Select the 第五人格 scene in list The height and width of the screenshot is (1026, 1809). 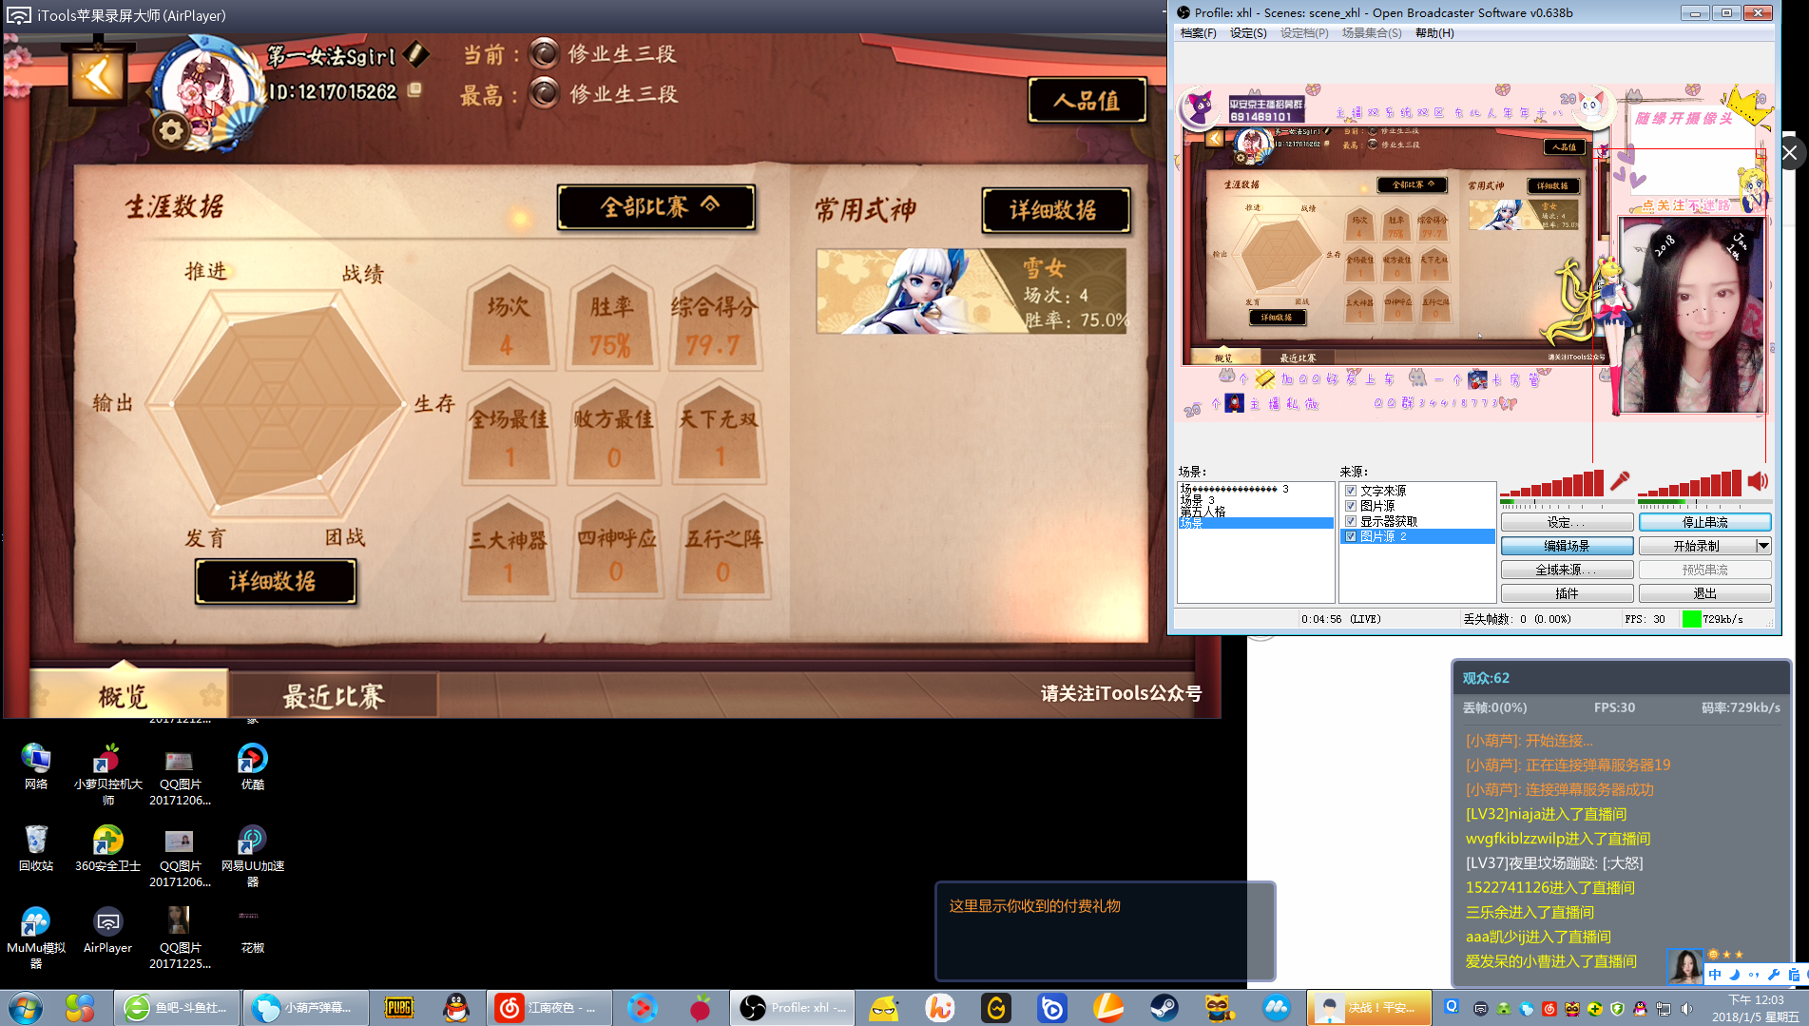pyautogui.click(x=1203, y=512)
